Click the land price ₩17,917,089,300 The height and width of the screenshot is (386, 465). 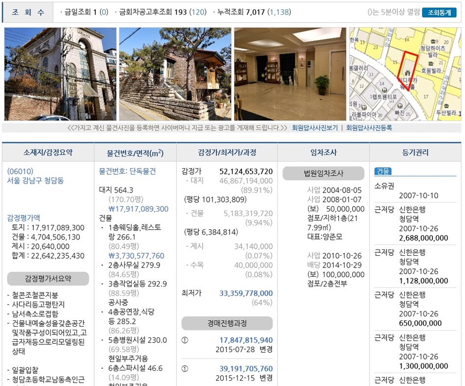click(138, 209)
